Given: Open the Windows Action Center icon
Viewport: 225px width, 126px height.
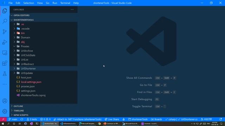Looking at the screenshot, I should (x=221, y=124).
